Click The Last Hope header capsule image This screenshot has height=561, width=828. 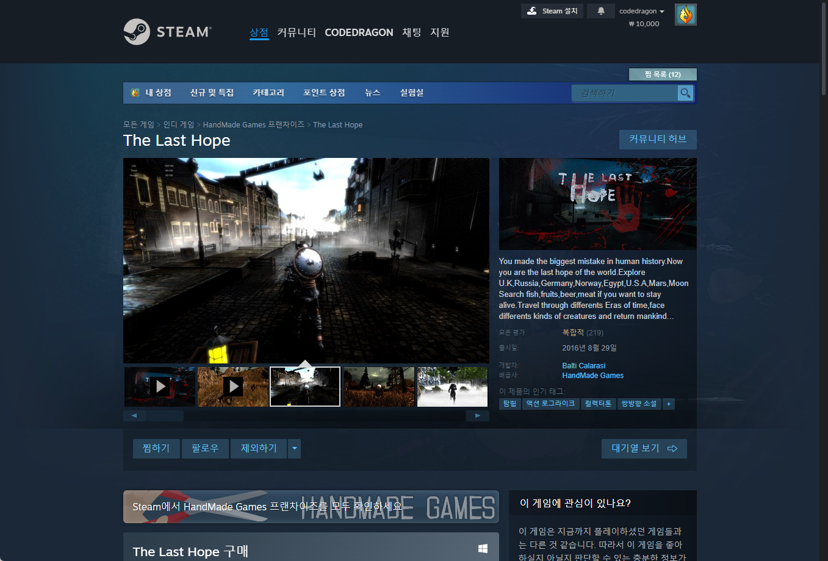coord(598,204)
